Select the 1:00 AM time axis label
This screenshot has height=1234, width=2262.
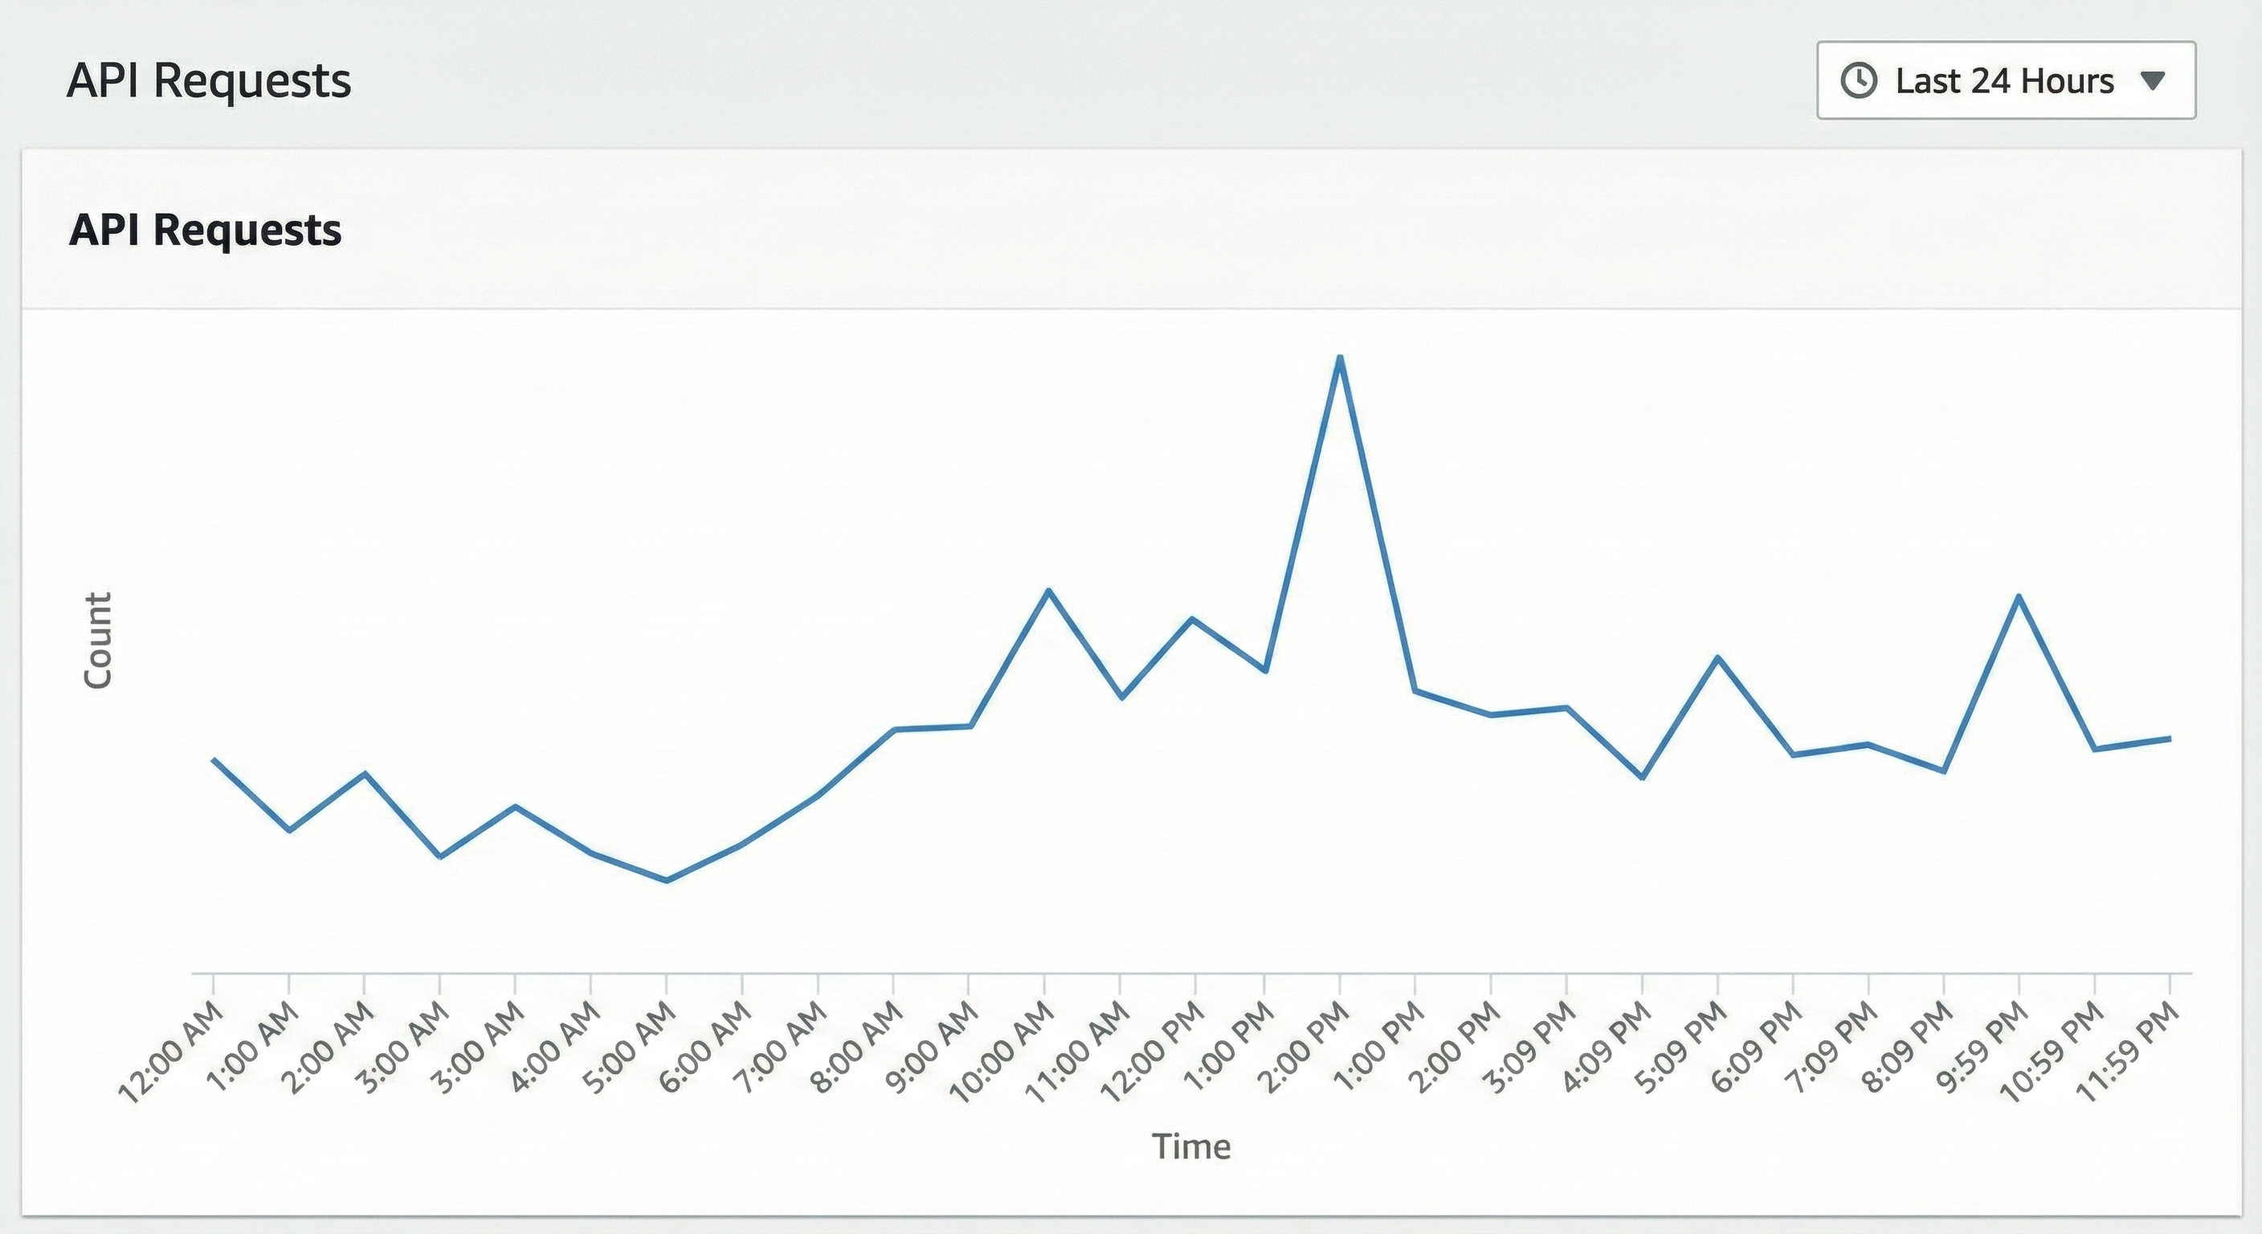click(x=255, y=1046)
